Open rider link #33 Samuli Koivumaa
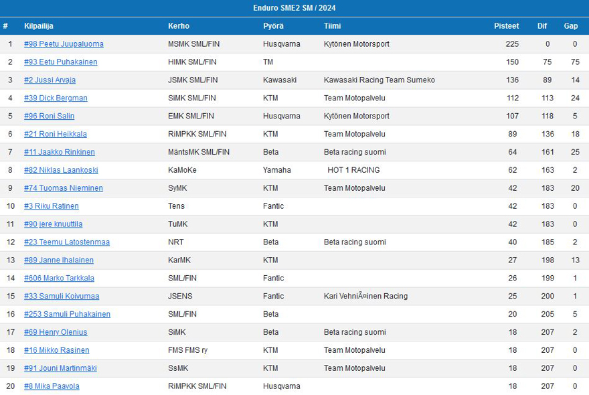The image size is (589, 395). (x=62, y=297)
